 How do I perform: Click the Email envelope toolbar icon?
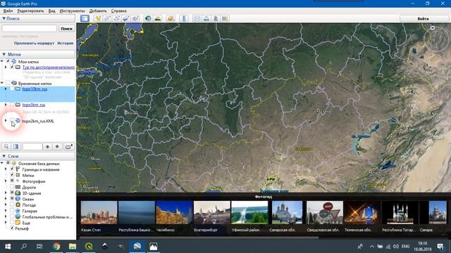pyautogui.click(x=197, y=18)
